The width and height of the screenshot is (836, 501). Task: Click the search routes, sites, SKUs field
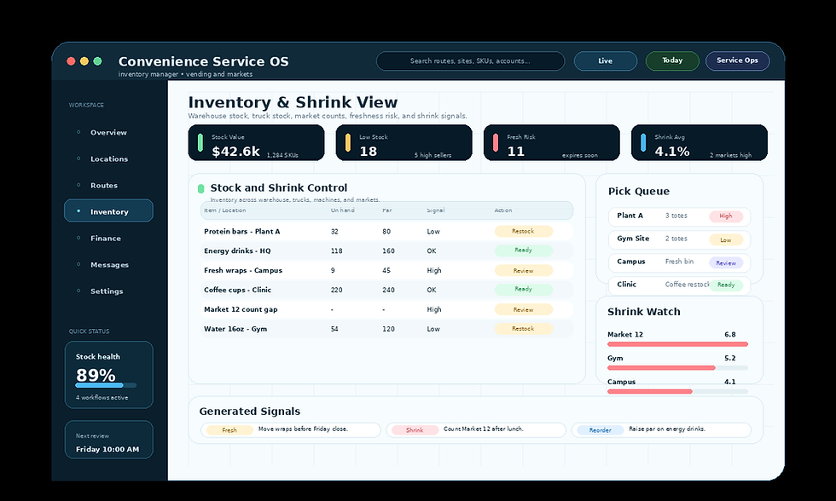tap(470, 60)
